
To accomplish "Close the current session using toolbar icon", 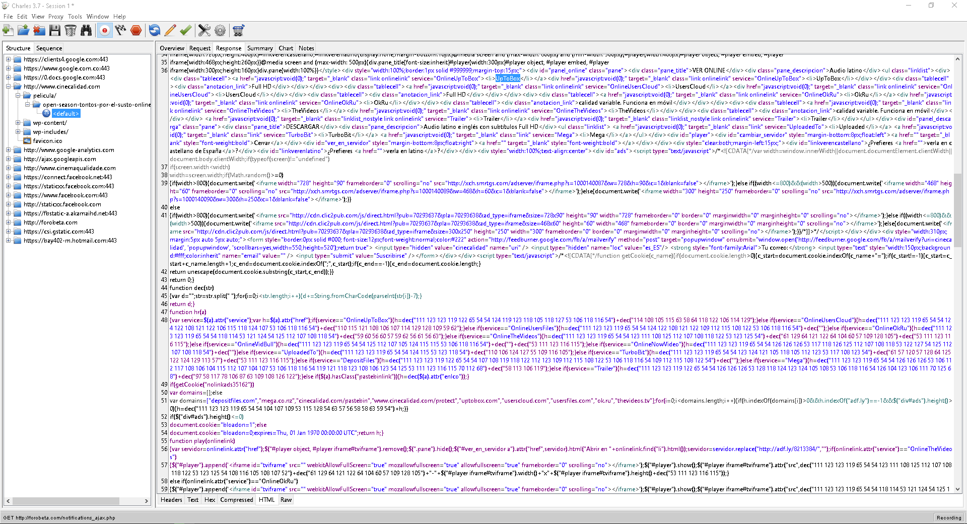I will click(39, 31).
